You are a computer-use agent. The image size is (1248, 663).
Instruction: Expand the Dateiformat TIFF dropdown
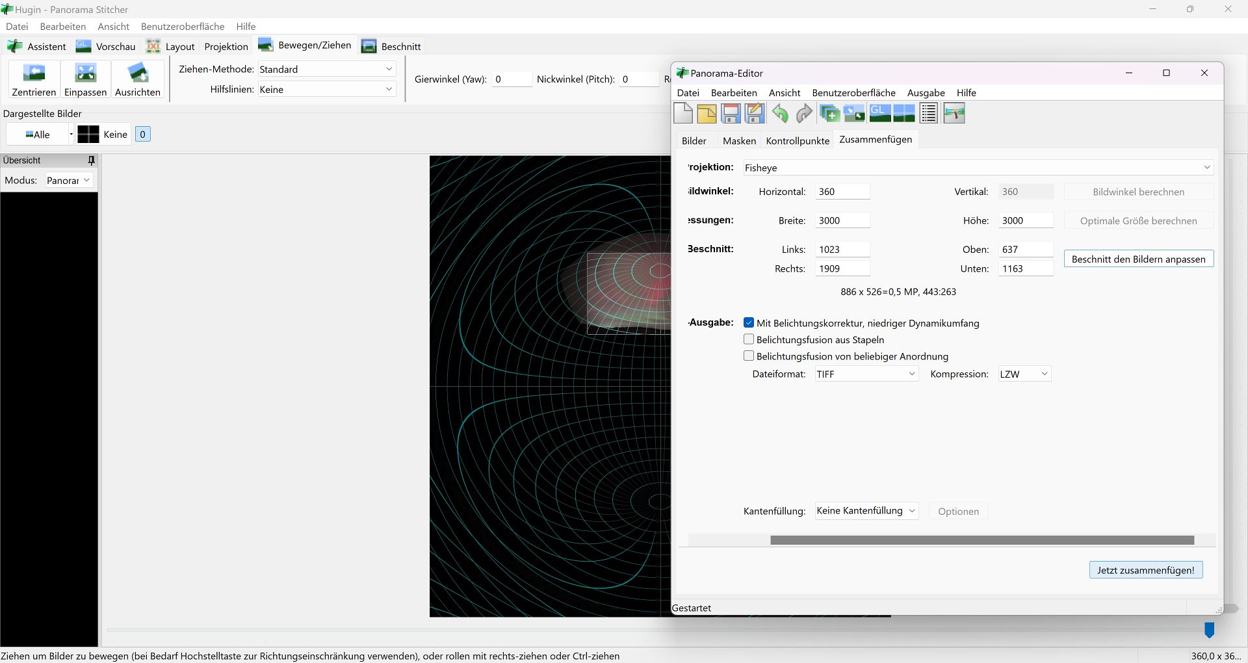pos(866,374)
